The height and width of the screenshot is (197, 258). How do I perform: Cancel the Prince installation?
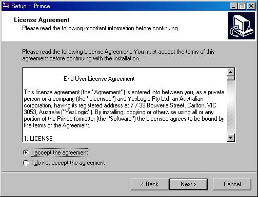pos(232,184)
